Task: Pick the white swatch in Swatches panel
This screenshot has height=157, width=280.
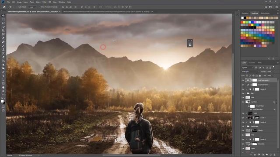Action: tap(242, 18)
